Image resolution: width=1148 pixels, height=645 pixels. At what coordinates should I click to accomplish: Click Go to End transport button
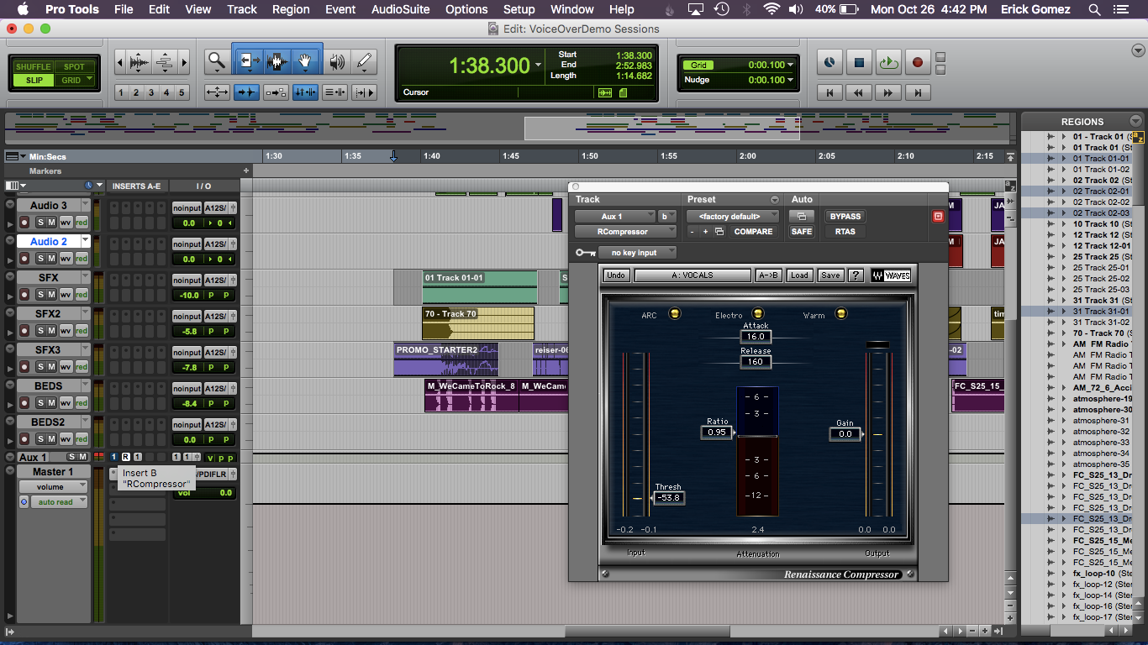click(918, 93)
